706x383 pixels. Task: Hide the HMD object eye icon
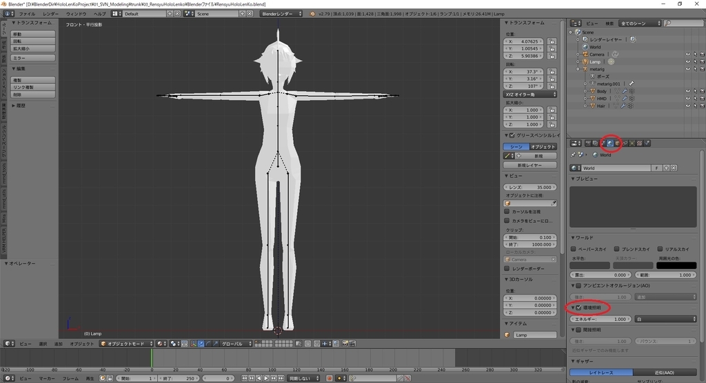click(687, 98)
